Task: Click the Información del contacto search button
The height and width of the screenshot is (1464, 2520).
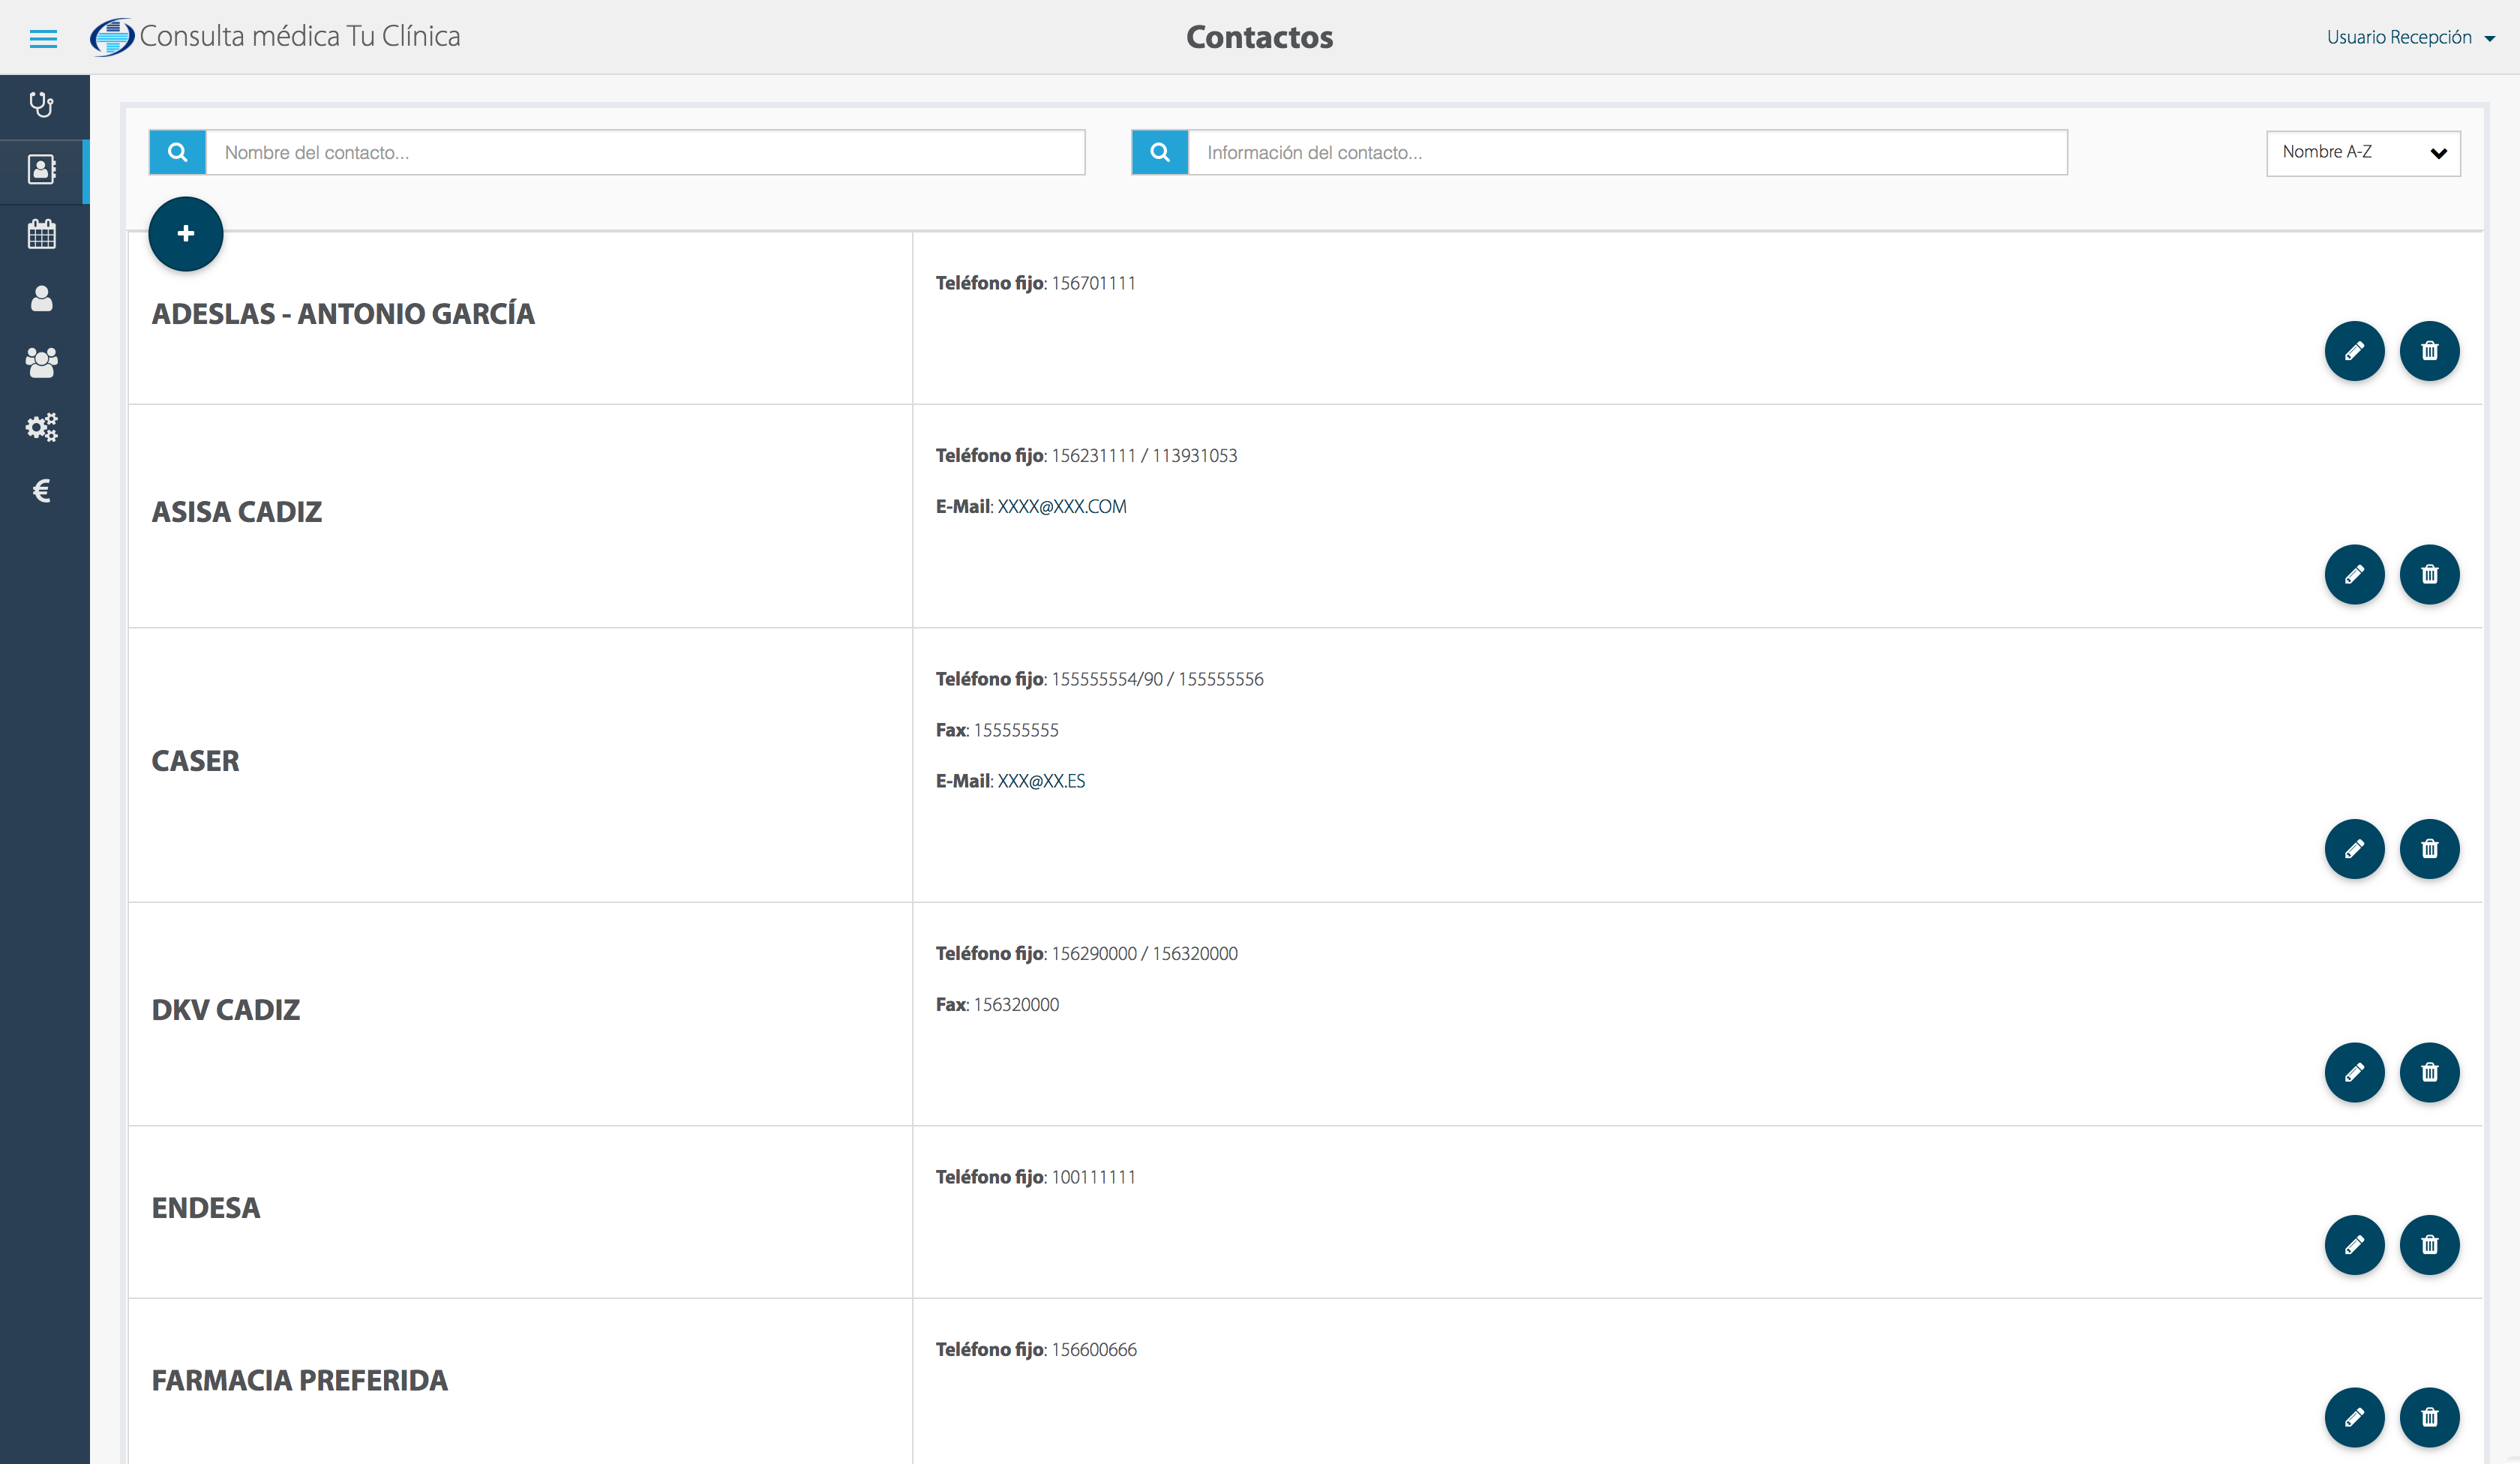Action: coord(1159,153)
